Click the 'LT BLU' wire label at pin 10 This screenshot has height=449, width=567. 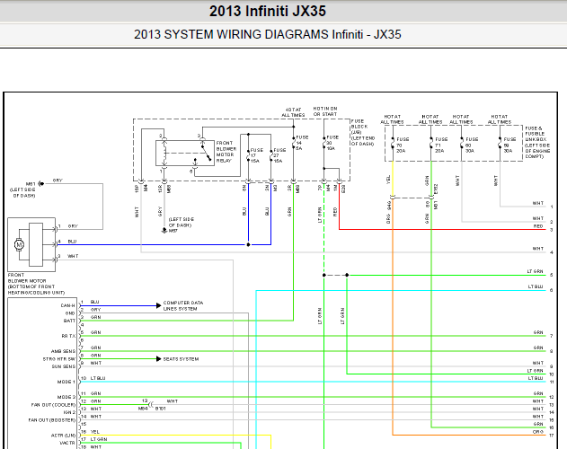click(x=98, y=378)
